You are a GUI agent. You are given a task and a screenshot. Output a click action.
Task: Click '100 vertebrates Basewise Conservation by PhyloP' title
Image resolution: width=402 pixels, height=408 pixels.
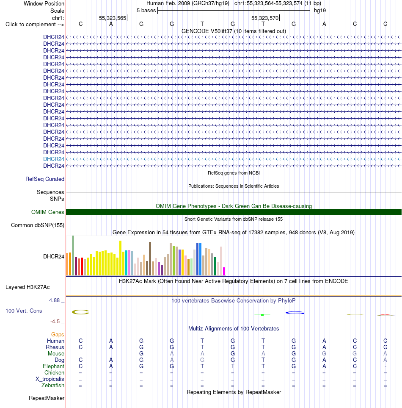pyautogui.click(x=234, y=300)
